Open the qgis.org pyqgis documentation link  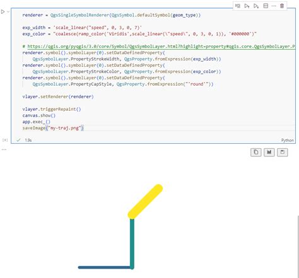coord(161,47)
